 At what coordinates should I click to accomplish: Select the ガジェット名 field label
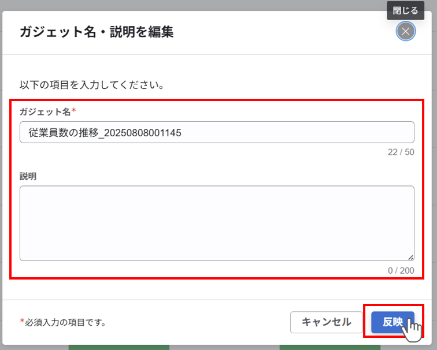coord(45,111)
